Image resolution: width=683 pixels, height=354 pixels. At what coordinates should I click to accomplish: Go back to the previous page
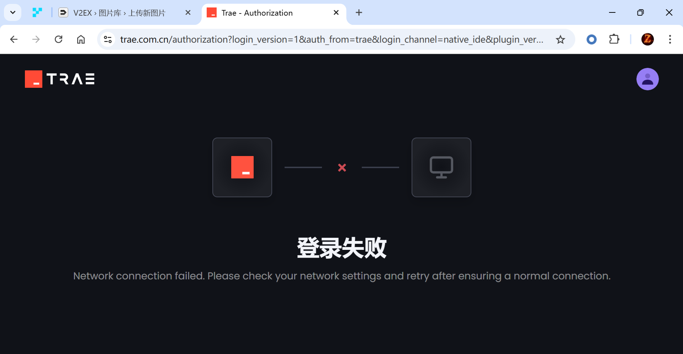(14, 39)
